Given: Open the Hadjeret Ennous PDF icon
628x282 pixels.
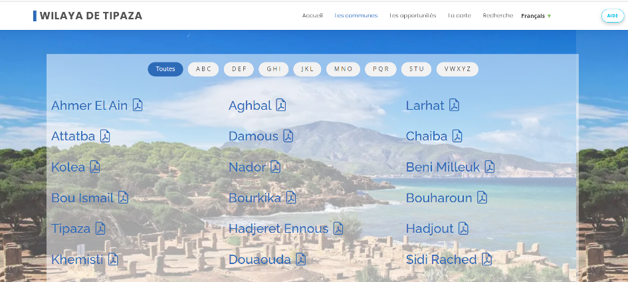Looking at the screenshot, I should 338,229.
